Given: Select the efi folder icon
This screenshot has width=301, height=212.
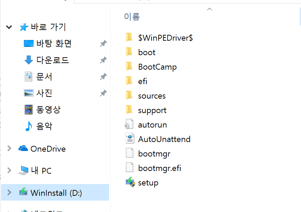Looking at the screenshot, I should point(129,81).
